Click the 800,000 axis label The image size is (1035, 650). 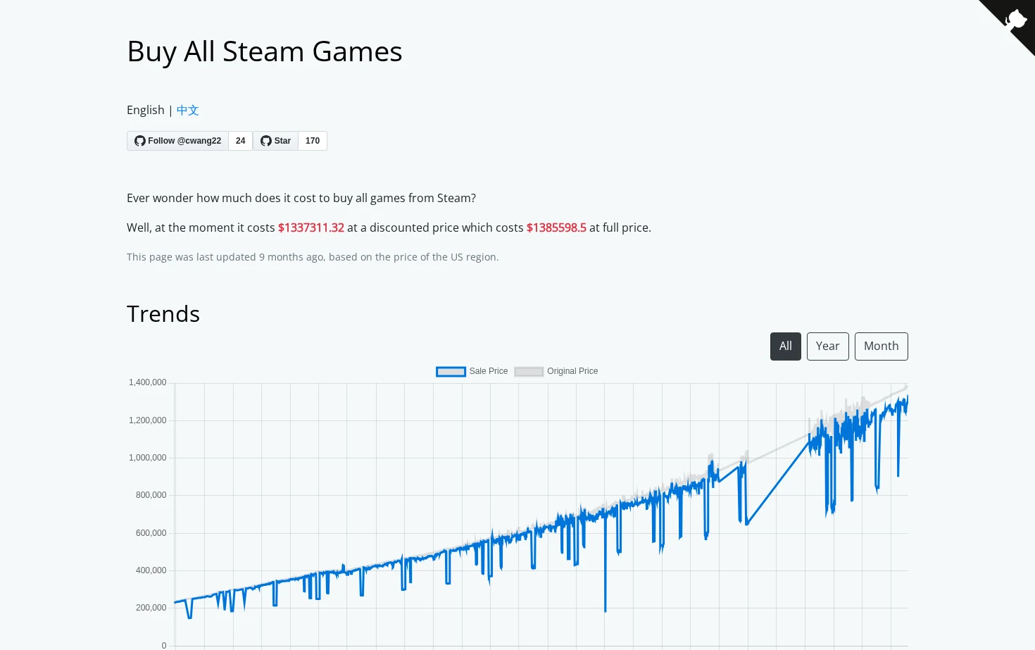(x=151, y=495)
